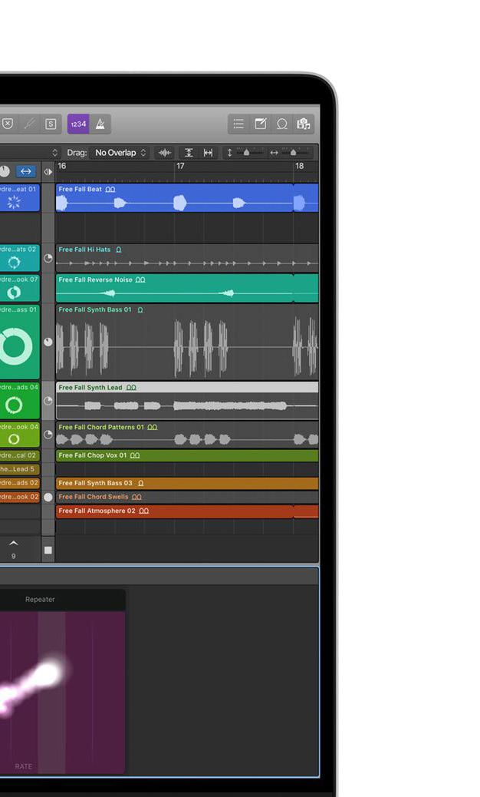The width and height of the screenshot is (480, 797).
Task: Click the Repeater effect title
Action: coord(40,600)
